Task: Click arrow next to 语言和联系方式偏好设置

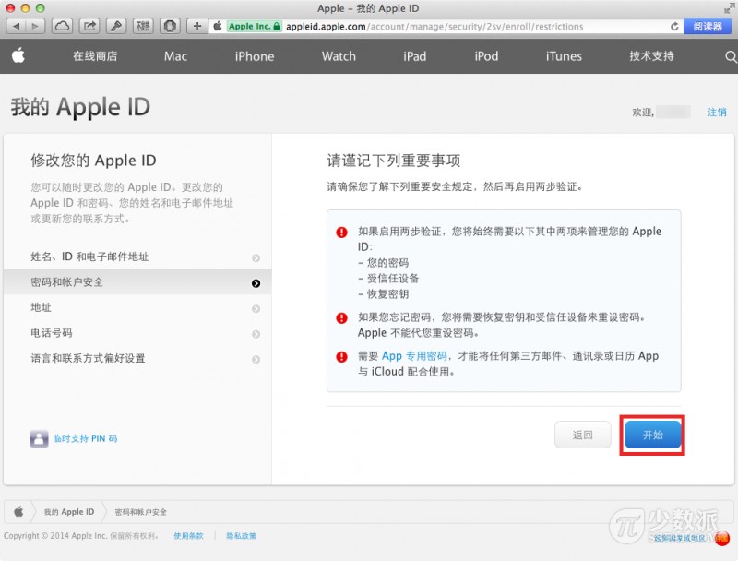Action: [256, 360]
